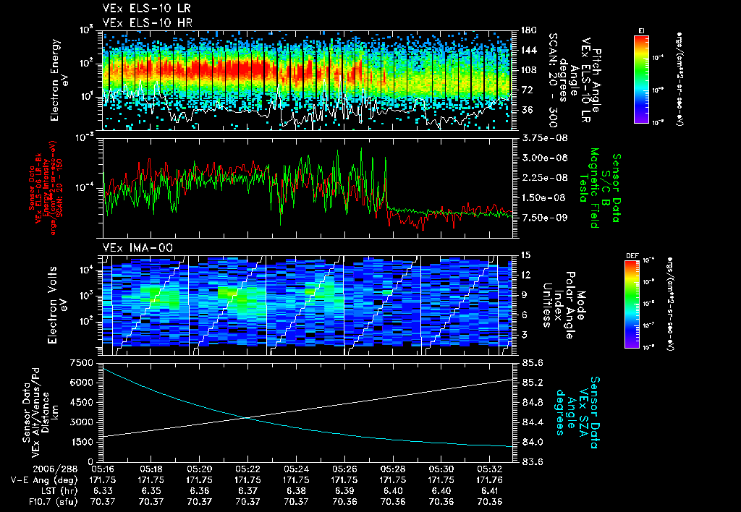Click the V-E angle value 171.76
The height and width of the screenshot is (512, 741).
(x=490, y=480)
